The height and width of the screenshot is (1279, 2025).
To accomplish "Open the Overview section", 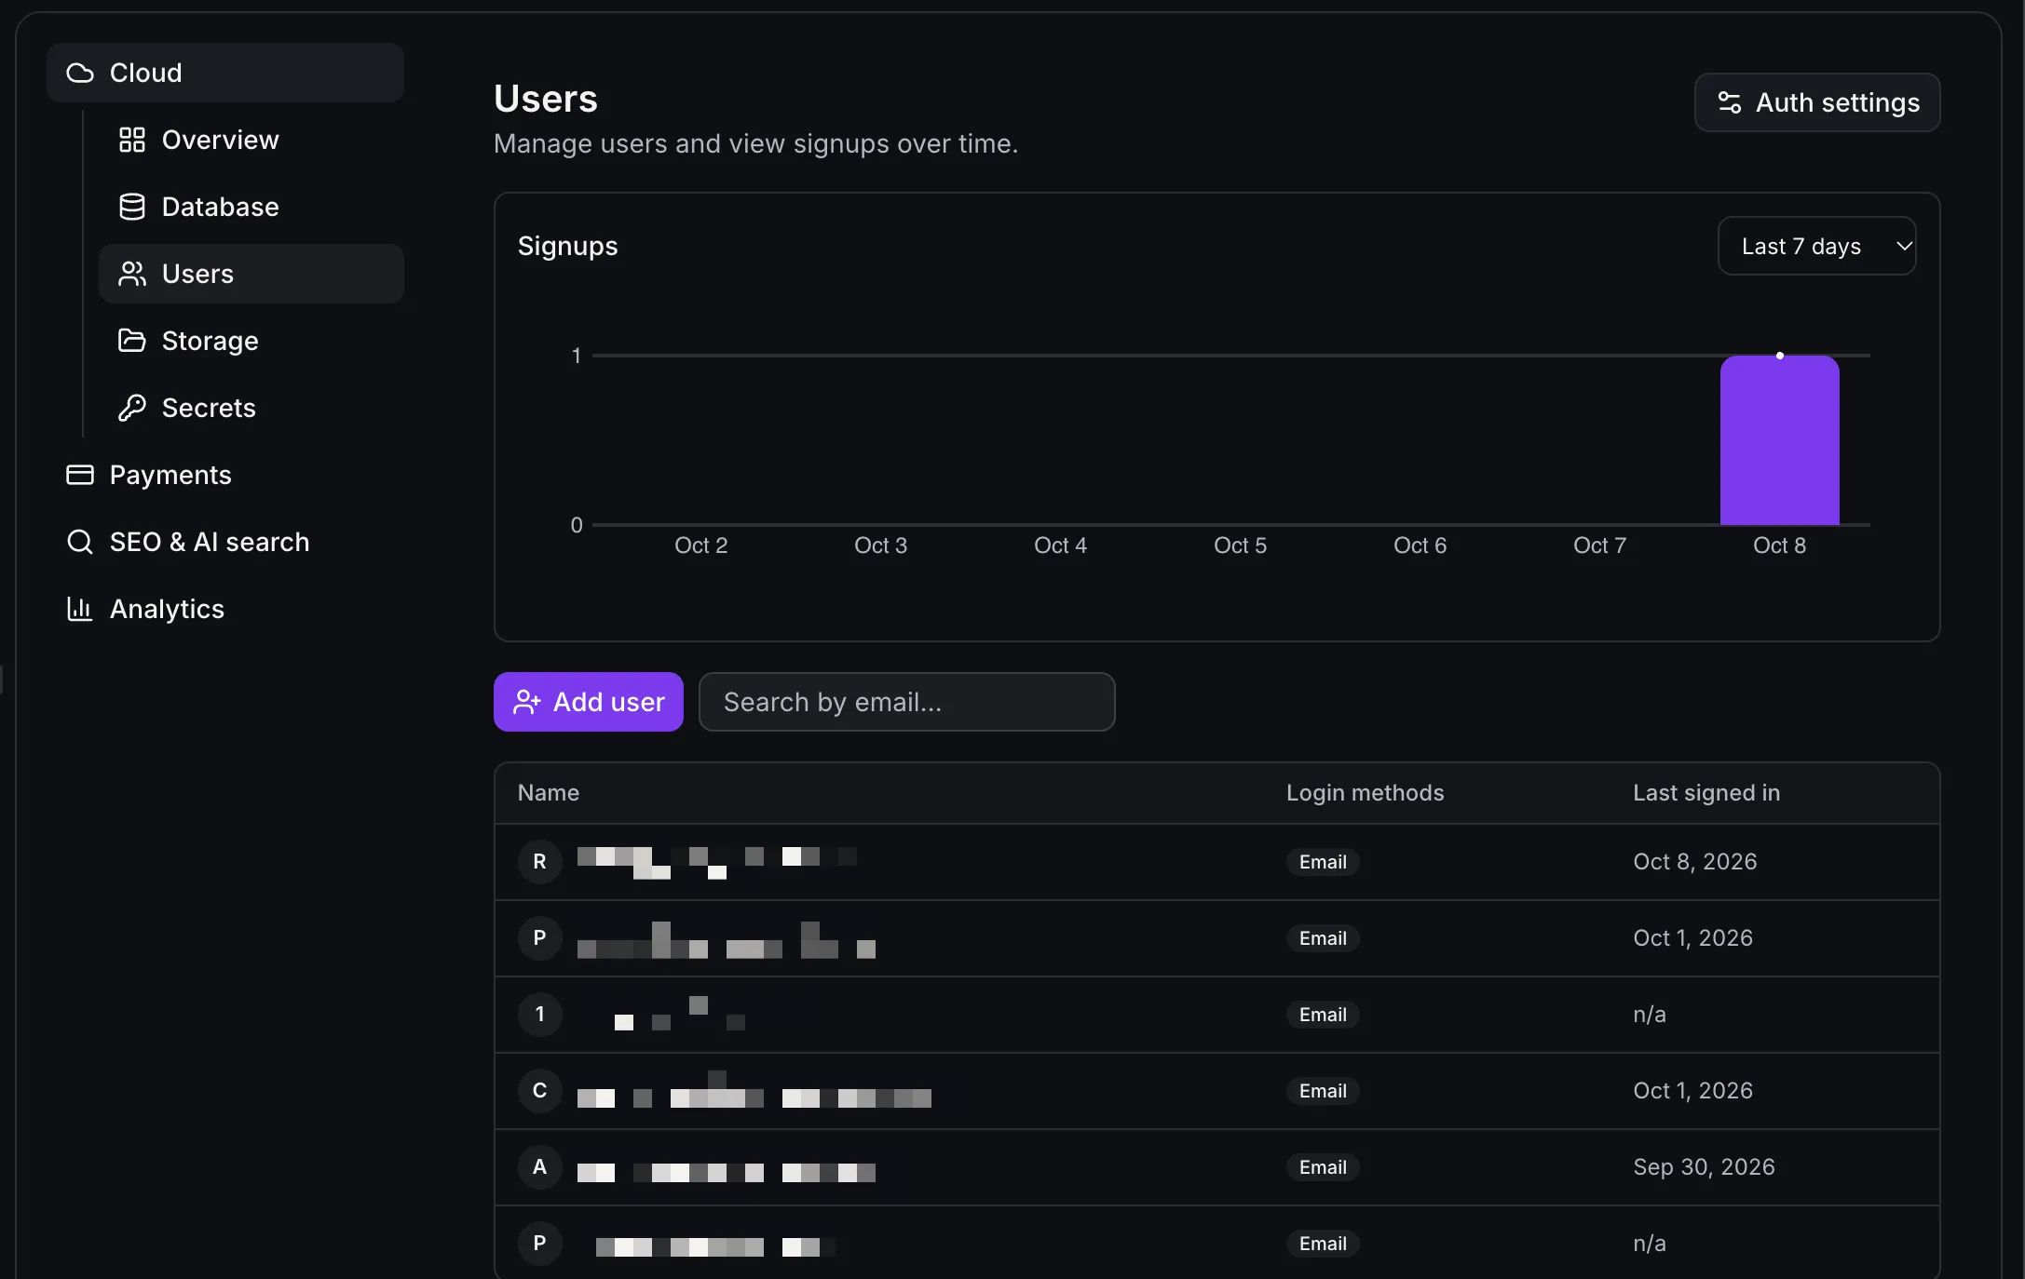I will (251, 140).
